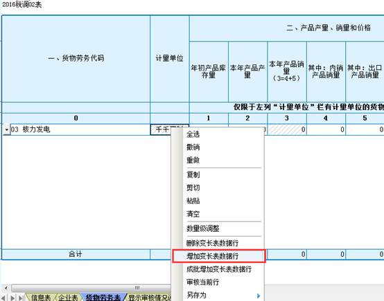Switch to the 信息表 sheet tab

pyautogui.click(x=40, y=298)
